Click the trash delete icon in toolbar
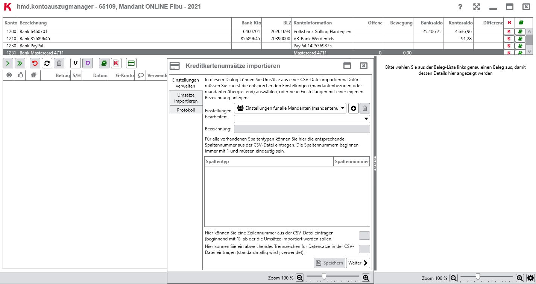 point(59,63)
